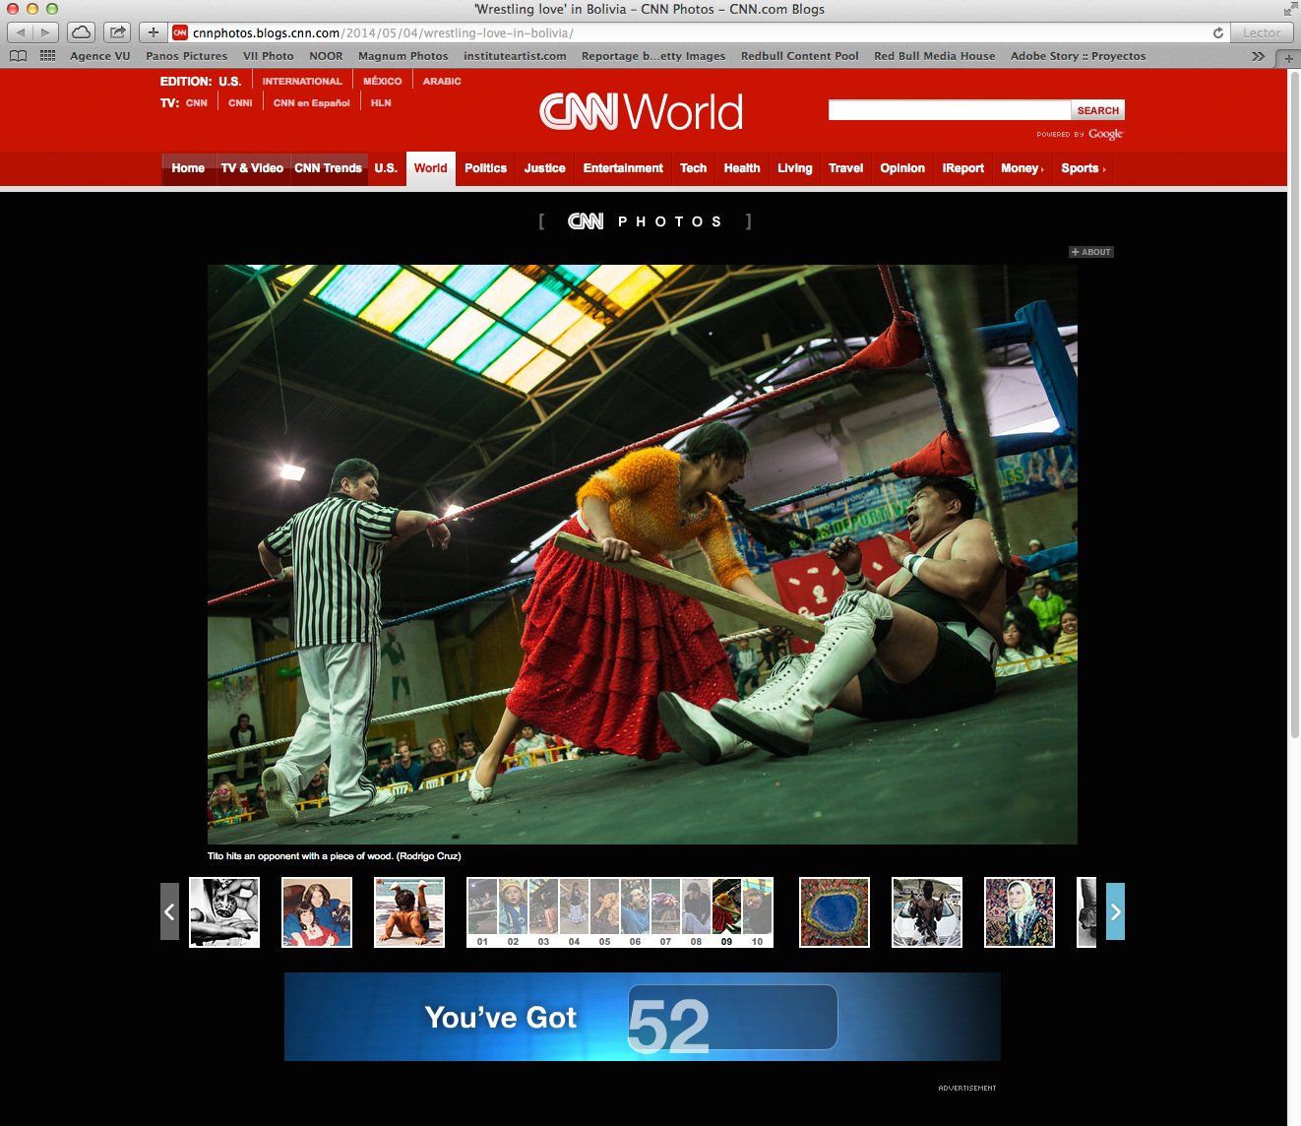The image size is (1301, 1126).
Task: Open the CNN Trends nav tab
Action: [x=328, y=168]
